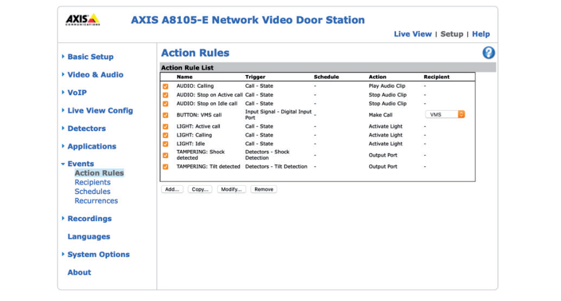Click the Schedule column header
561x301 pixels.
[326, 77]
